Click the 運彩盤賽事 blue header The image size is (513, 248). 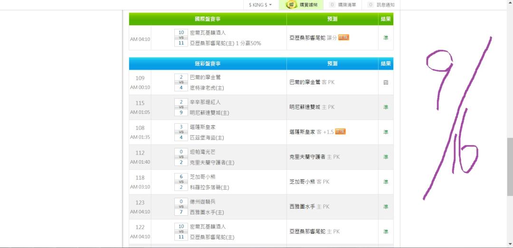click(208, 64)
